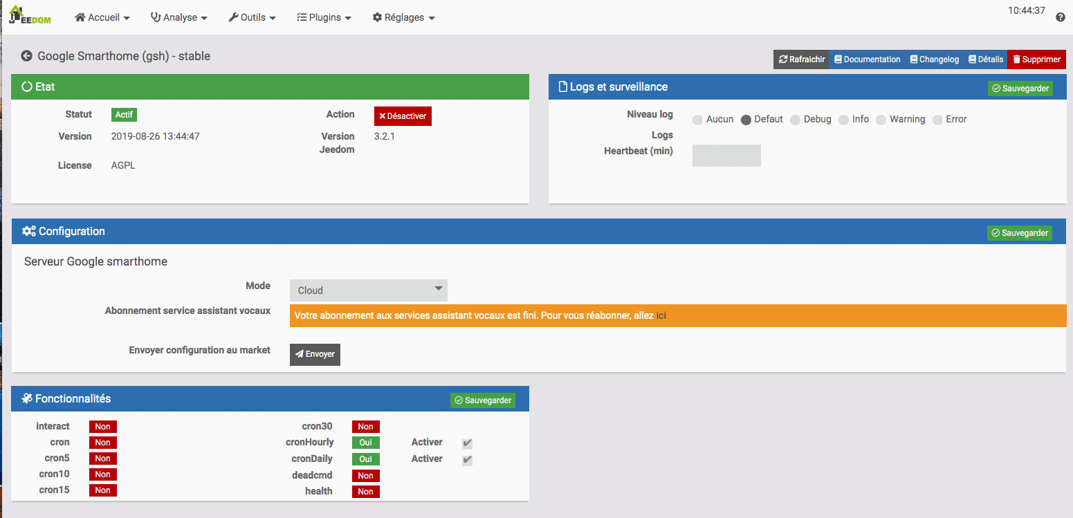Click Envoyer to send configuration

(315, 354)
